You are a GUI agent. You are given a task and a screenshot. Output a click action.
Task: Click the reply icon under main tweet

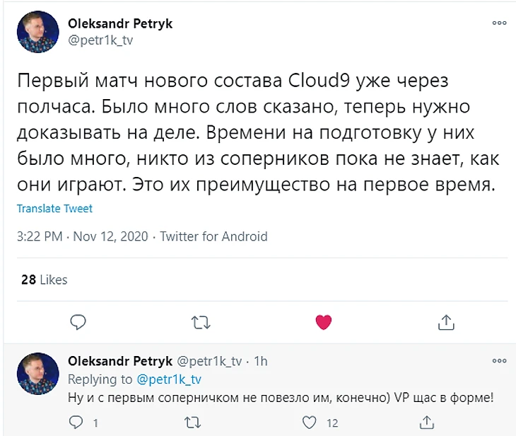(x=78, y=322)
